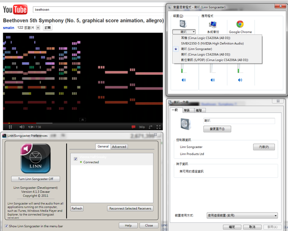Switch to the Advanced tab in Songcaster
Viewport: 288px width, 231px height.
(x=119, y=147)
